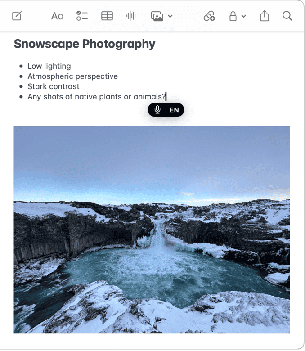Click the Atmospheric perspective line
The width and height of the screenshot is (305, 351).
[x=73, y=76]
